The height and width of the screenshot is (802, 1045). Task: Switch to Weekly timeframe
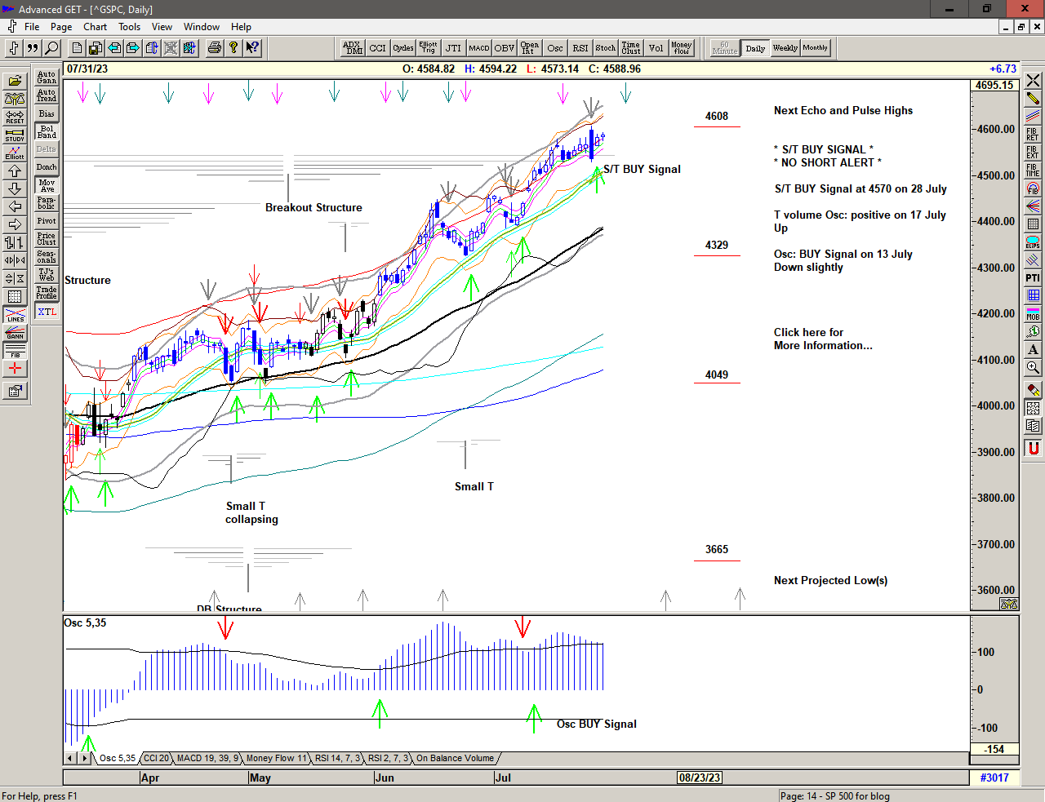pyautogui.click(x=785, y=48)
